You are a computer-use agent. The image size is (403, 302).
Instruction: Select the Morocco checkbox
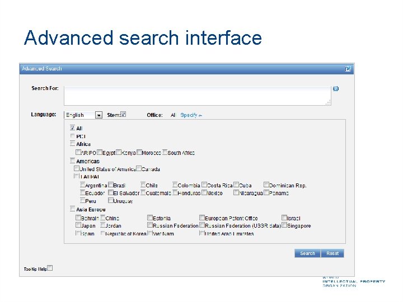click(139, 152)
